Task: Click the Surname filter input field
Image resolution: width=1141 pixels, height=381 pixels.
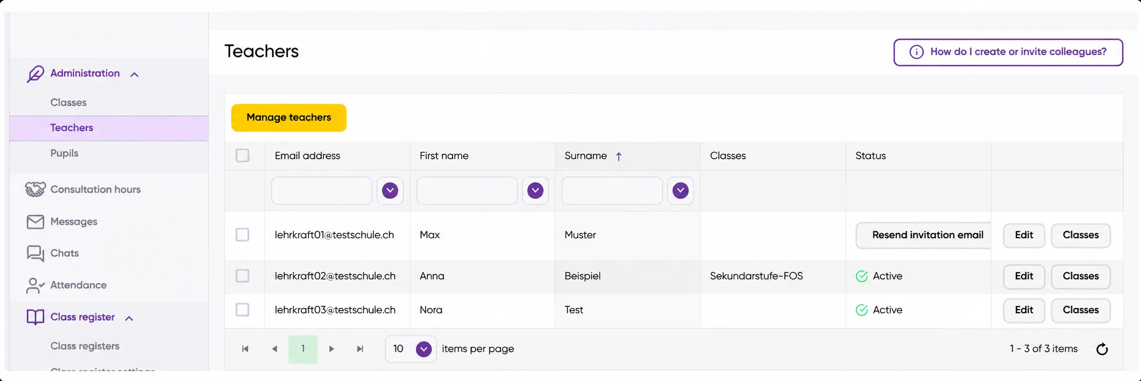Action: click(x=612, y=190)
